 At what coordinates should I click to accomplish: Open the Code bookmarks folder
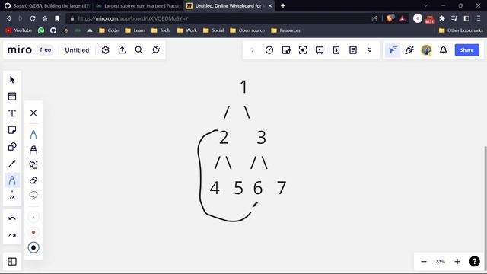pyautogui.click(x=109, y=30)
